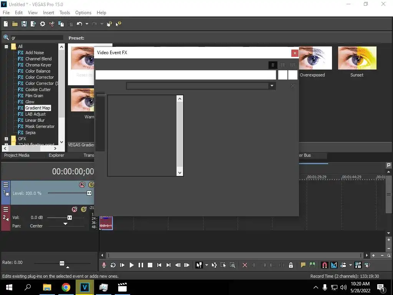This screenshot has width=393, height=295.
Task: Select the Mask Generator effect
Action: coord(40,126)
